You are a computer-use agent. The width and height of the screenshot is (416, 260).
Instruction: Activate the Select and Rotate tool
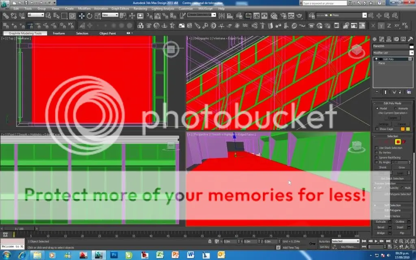pyautogui.click(x=89, y=16)
